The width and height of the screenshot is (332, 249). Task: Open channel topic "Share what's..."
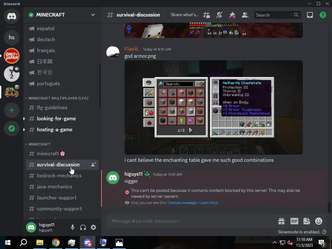point(184,15)
